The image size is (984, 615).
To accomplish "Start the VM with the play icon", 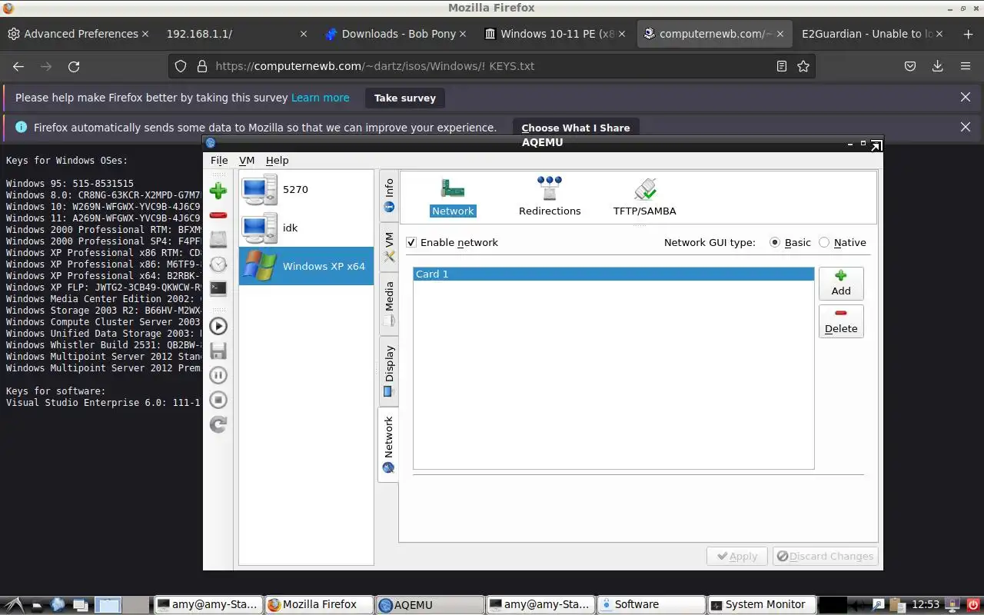I will (x=218, y=326).
